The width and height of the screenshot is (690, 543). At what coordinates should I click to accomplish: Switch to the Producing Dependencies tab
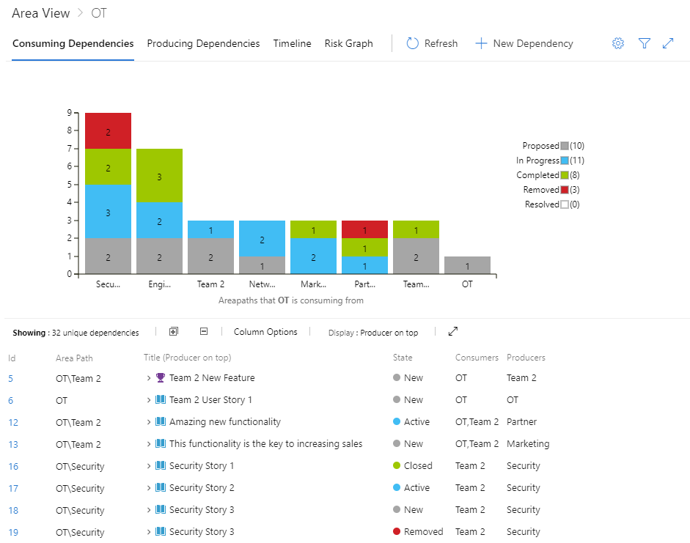(203, 43)
